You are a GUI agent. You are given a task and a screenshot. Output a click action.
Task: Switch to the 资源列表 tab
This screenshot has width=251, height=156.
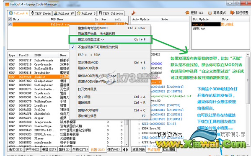[138, 149]
